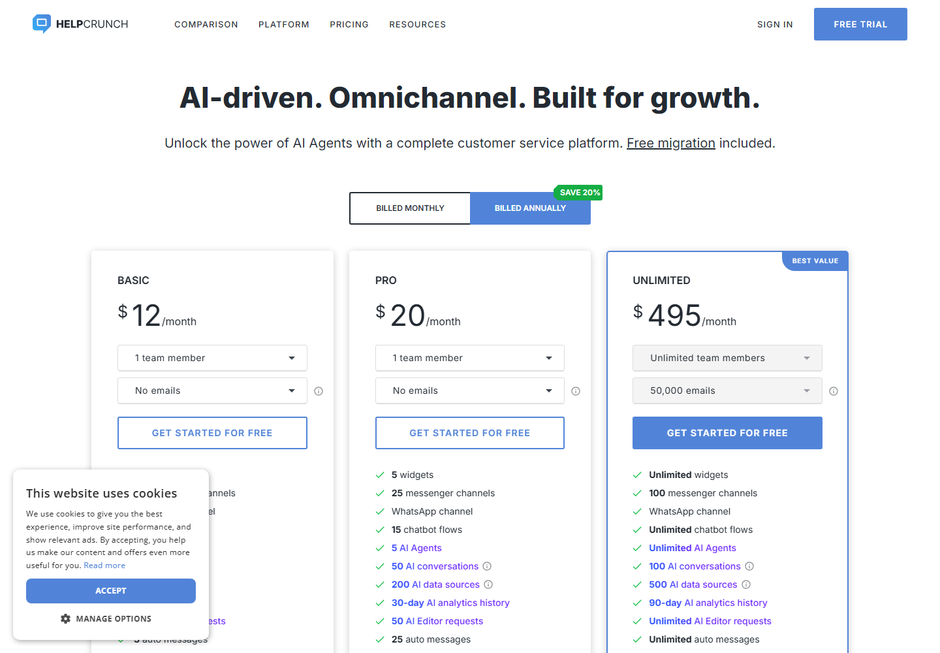Click Get Started For Free under Pro

point(470,433)
